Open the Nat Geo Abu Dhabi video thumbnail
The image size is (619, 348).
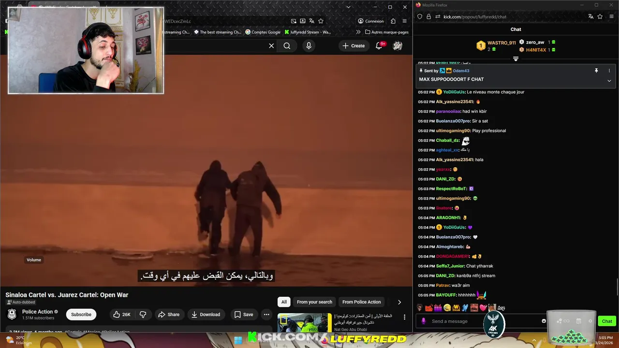(305, 323)
